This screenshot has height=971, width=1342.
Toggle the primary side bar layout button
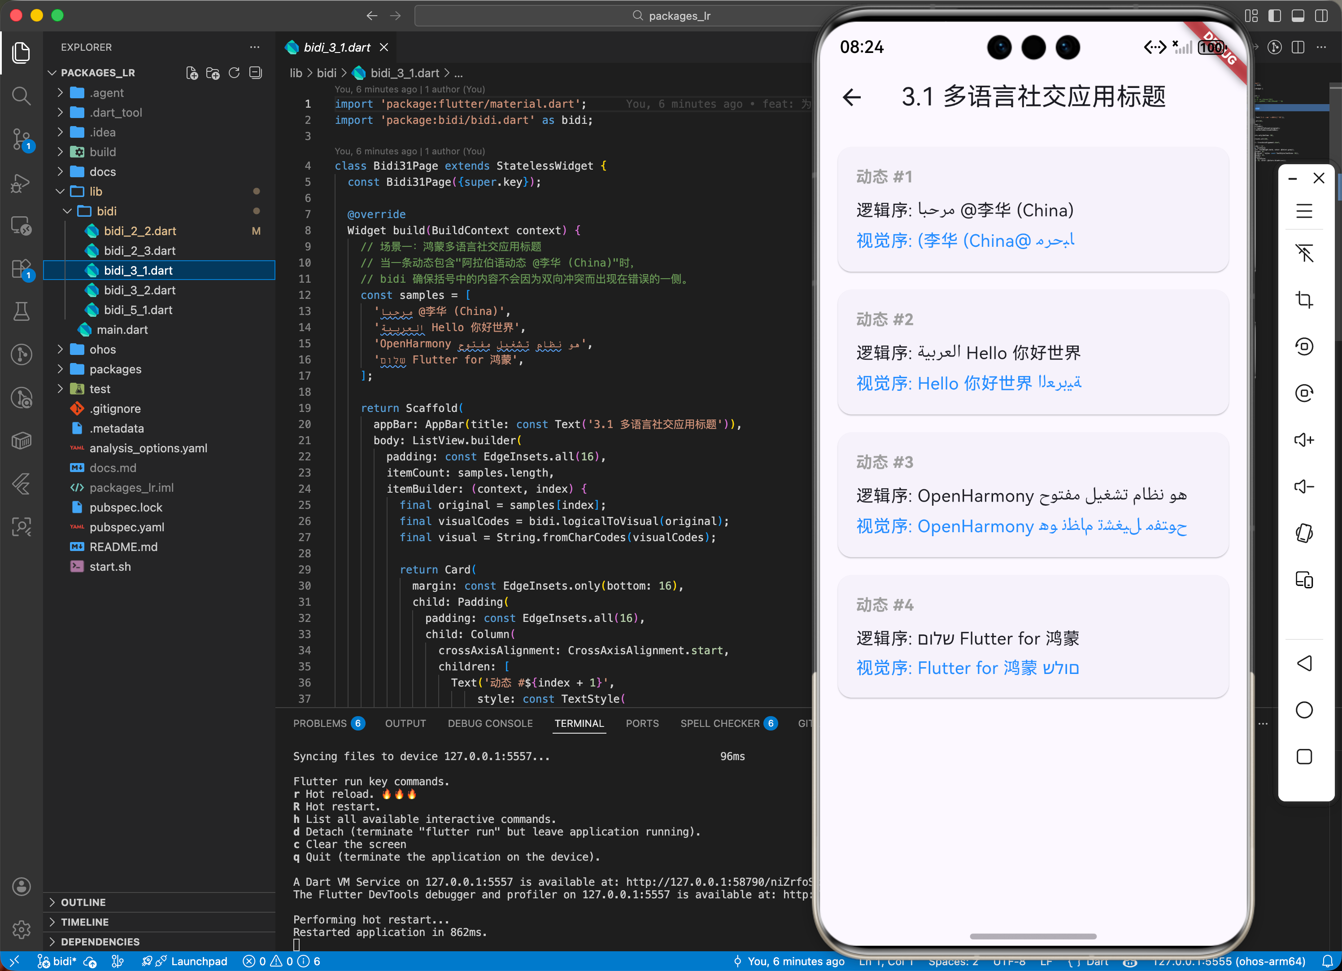(x=1275, y=15)
